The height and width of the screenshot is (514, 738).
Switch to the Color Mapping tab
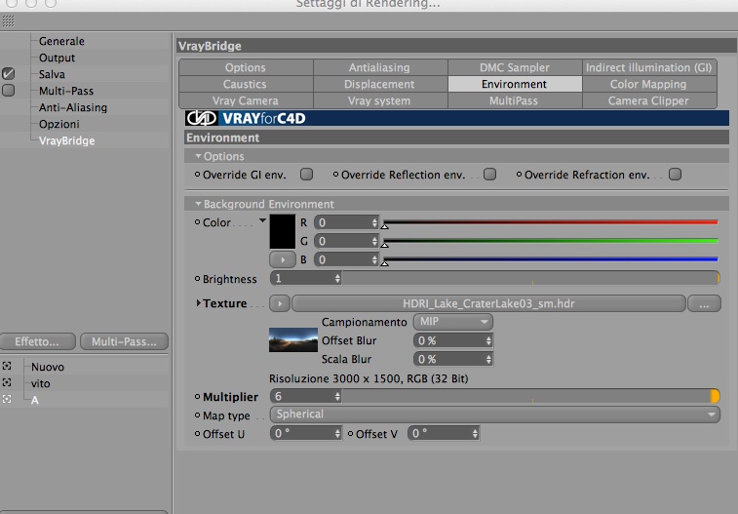tap(649, 84)
